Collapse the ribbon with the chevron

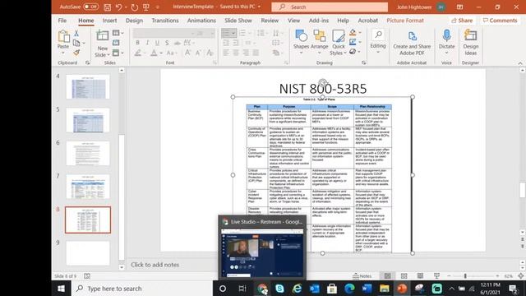pyautogui.click(x=520, y=62)
